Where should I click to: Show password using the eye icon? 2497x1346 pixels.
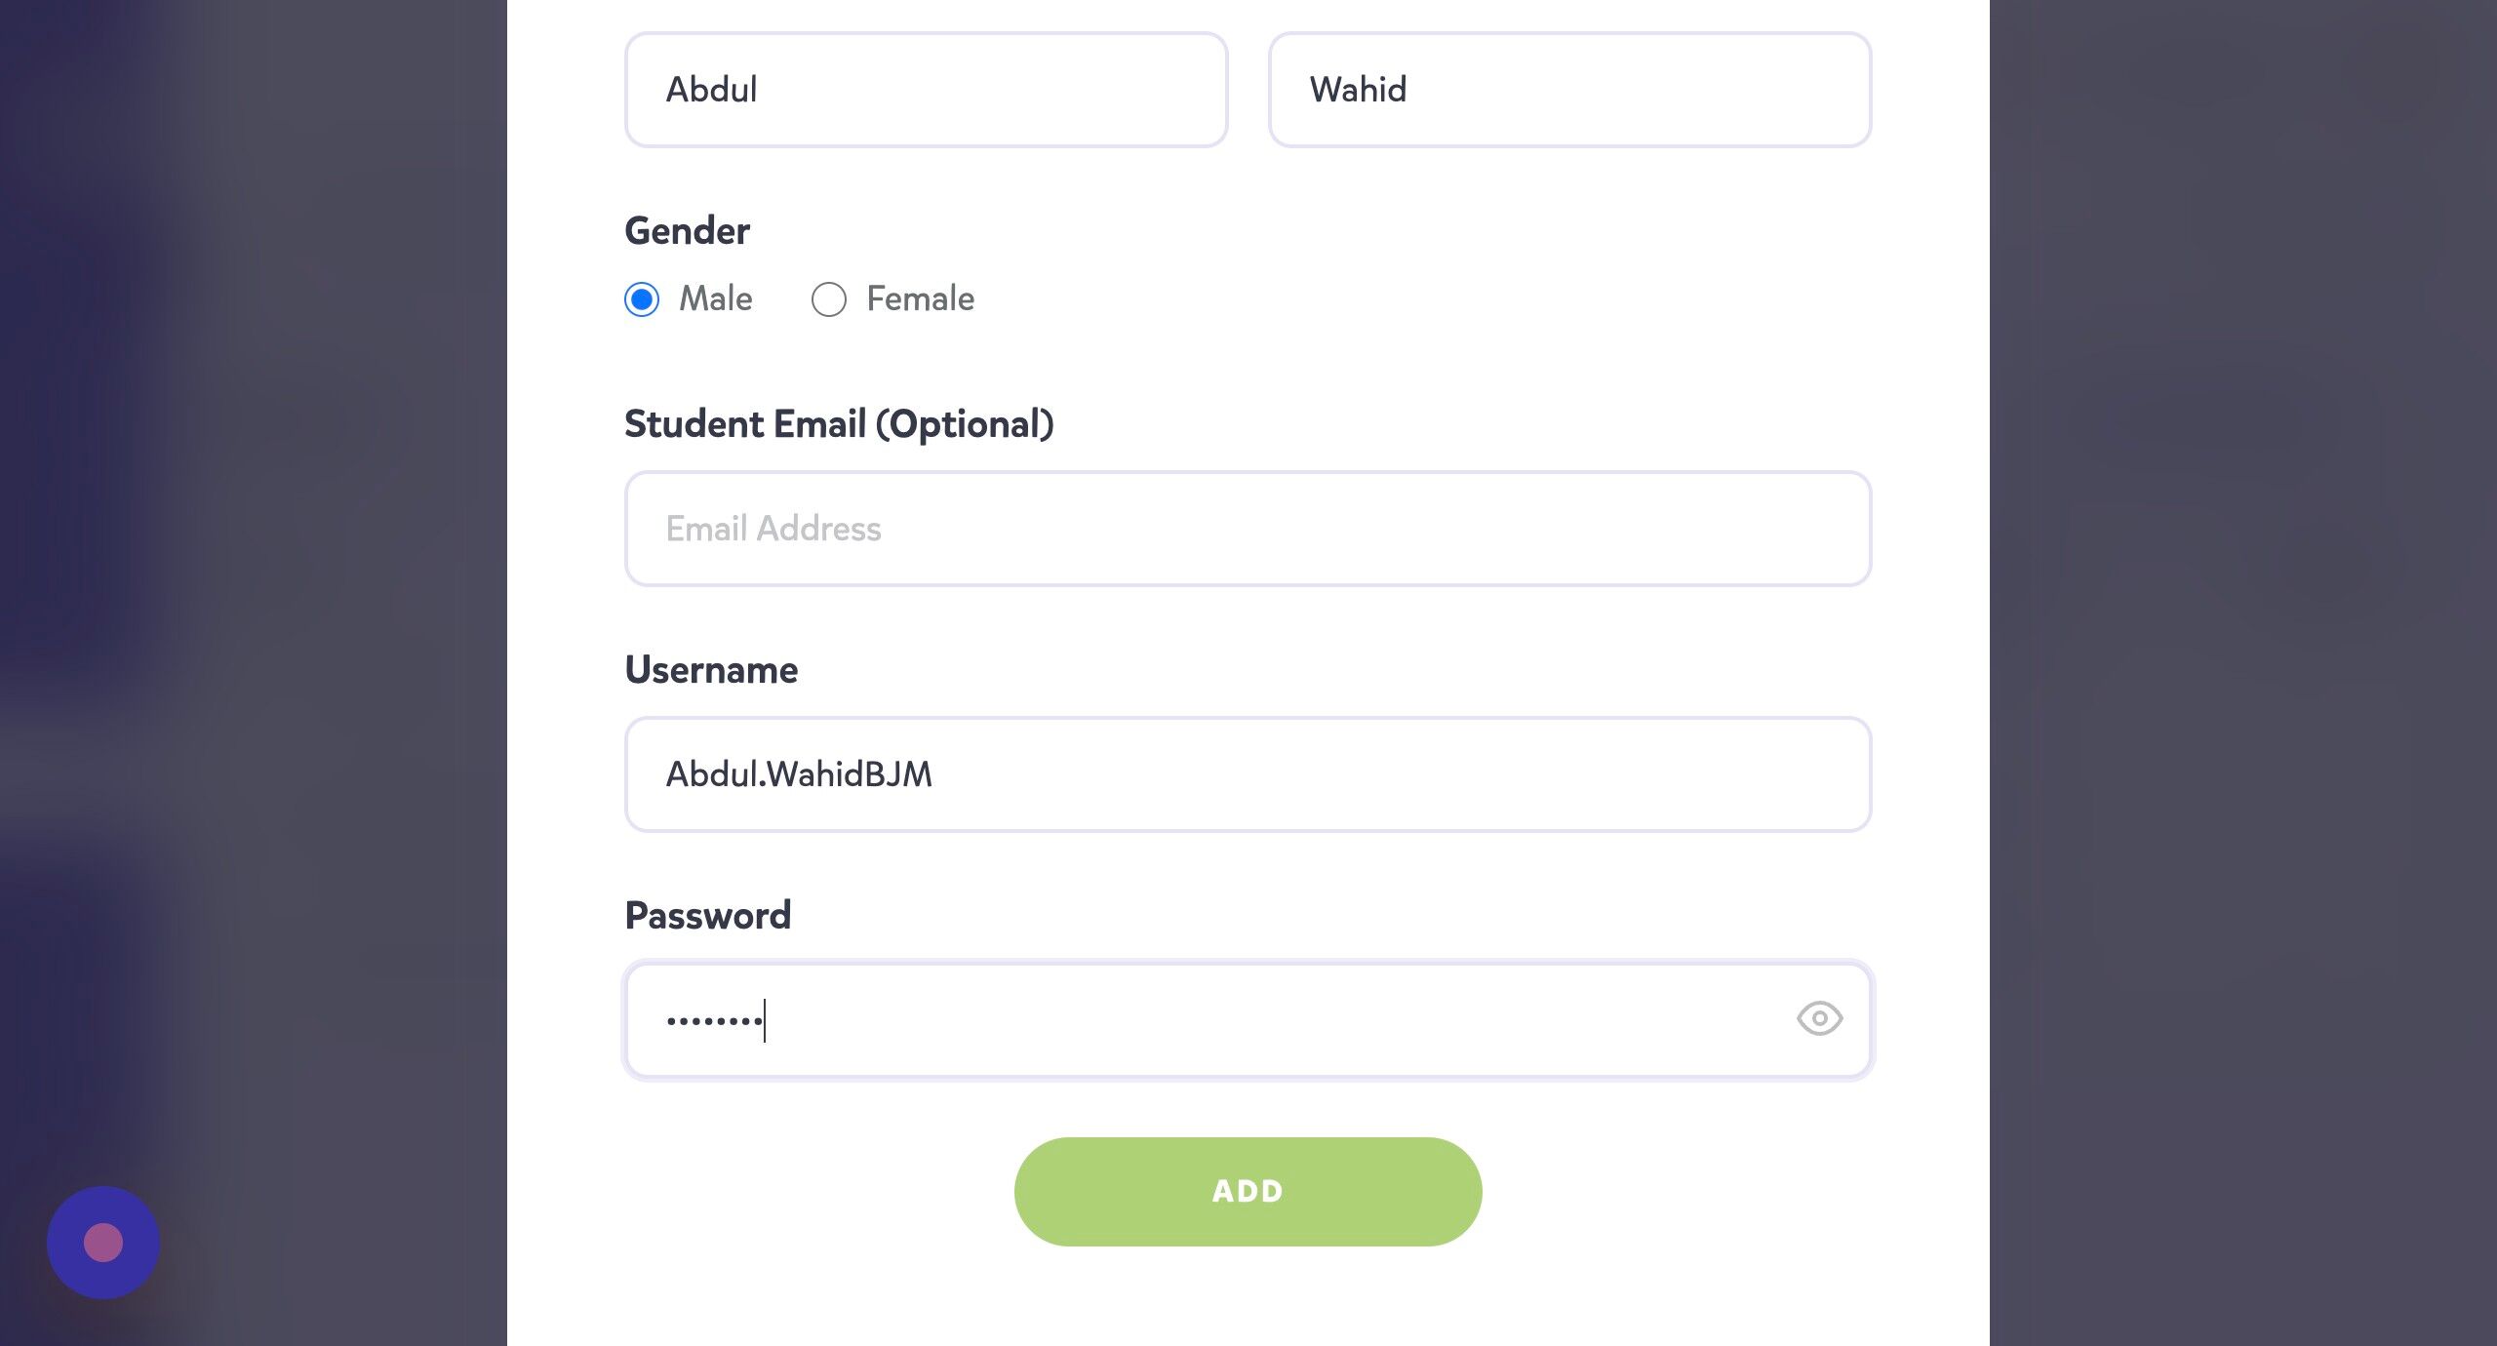tap(1819, 1018)
